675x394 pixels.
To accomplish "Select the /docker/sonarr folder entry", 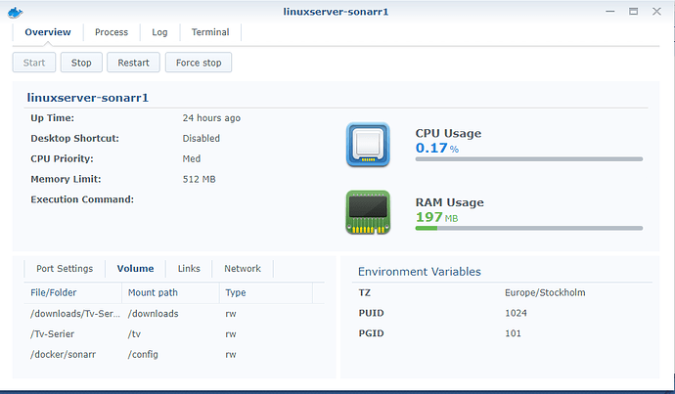I will 63,355.
